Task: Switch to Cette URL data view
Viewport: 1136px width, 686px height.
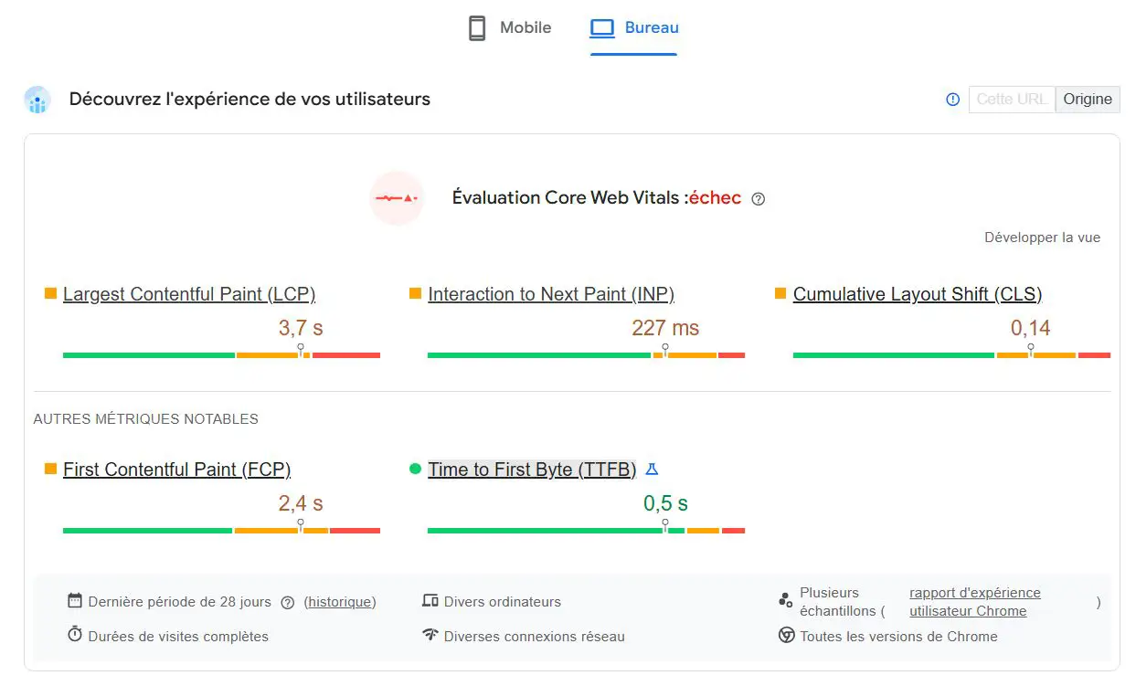Action: (x=1011, y=100)
